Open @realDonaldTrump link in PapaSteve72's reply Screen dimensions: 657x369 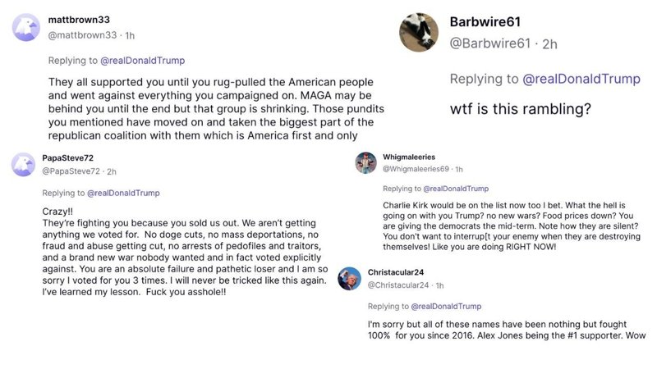[123, 194]
